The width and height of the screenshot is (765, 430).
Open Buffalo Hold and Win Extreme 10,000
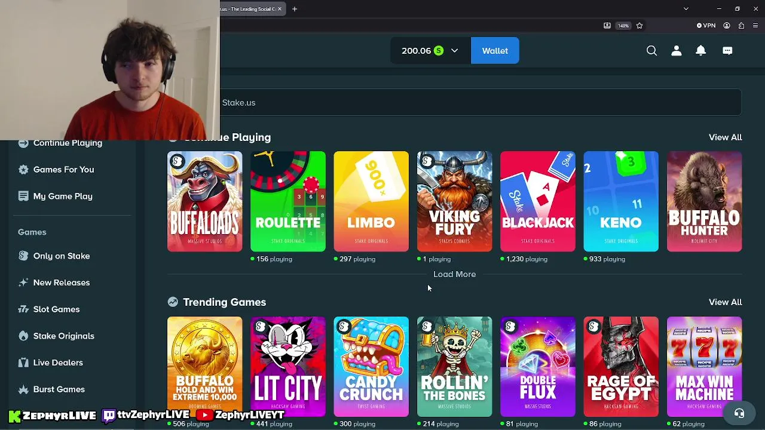coord(205,367)
